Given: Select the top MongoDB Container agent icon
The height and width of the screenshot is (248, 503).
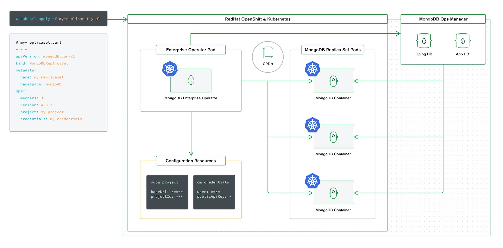Looking at the screenshot, I should [x=333, y=81].
